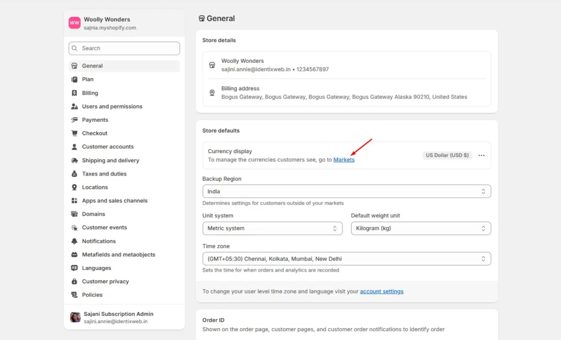561x340 pixels.
Task: Follow the Markets link
Action: point(344,160)
